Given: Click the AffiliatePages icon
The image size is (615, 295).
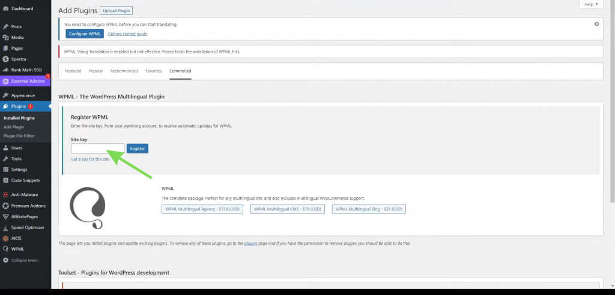Looking at the screenshot, I should click(5, 216).
